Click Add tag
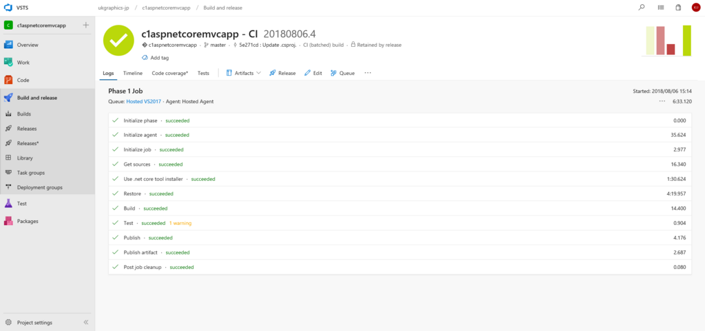 point(155,58)
